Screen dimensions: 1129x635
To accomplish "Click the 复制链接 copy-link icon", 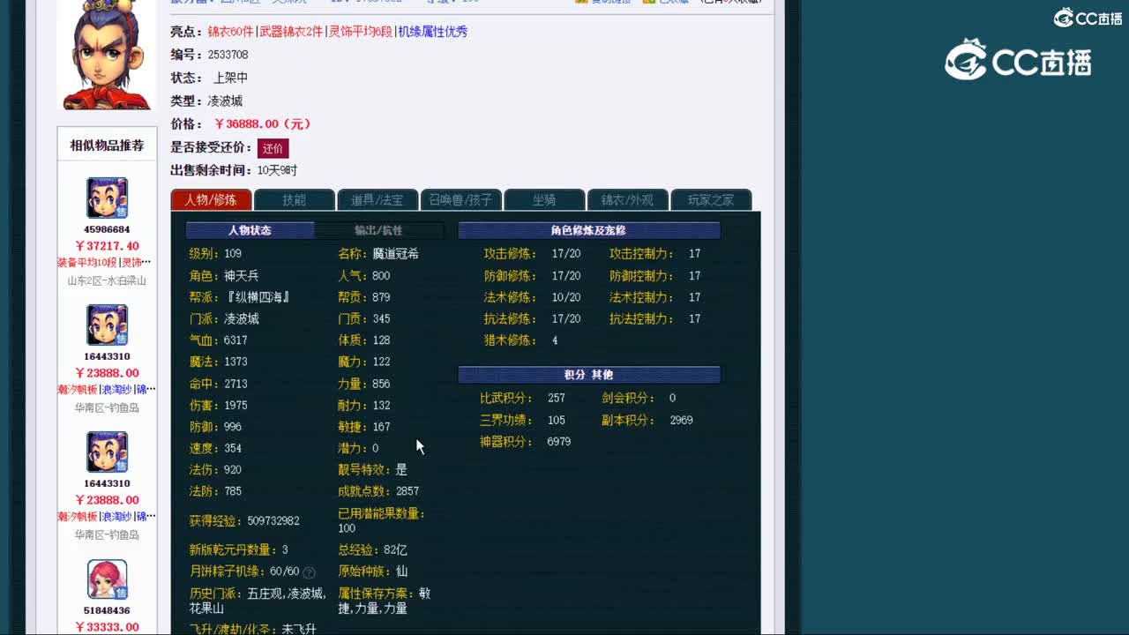I will pyautogui.click(x=581, y=3).
